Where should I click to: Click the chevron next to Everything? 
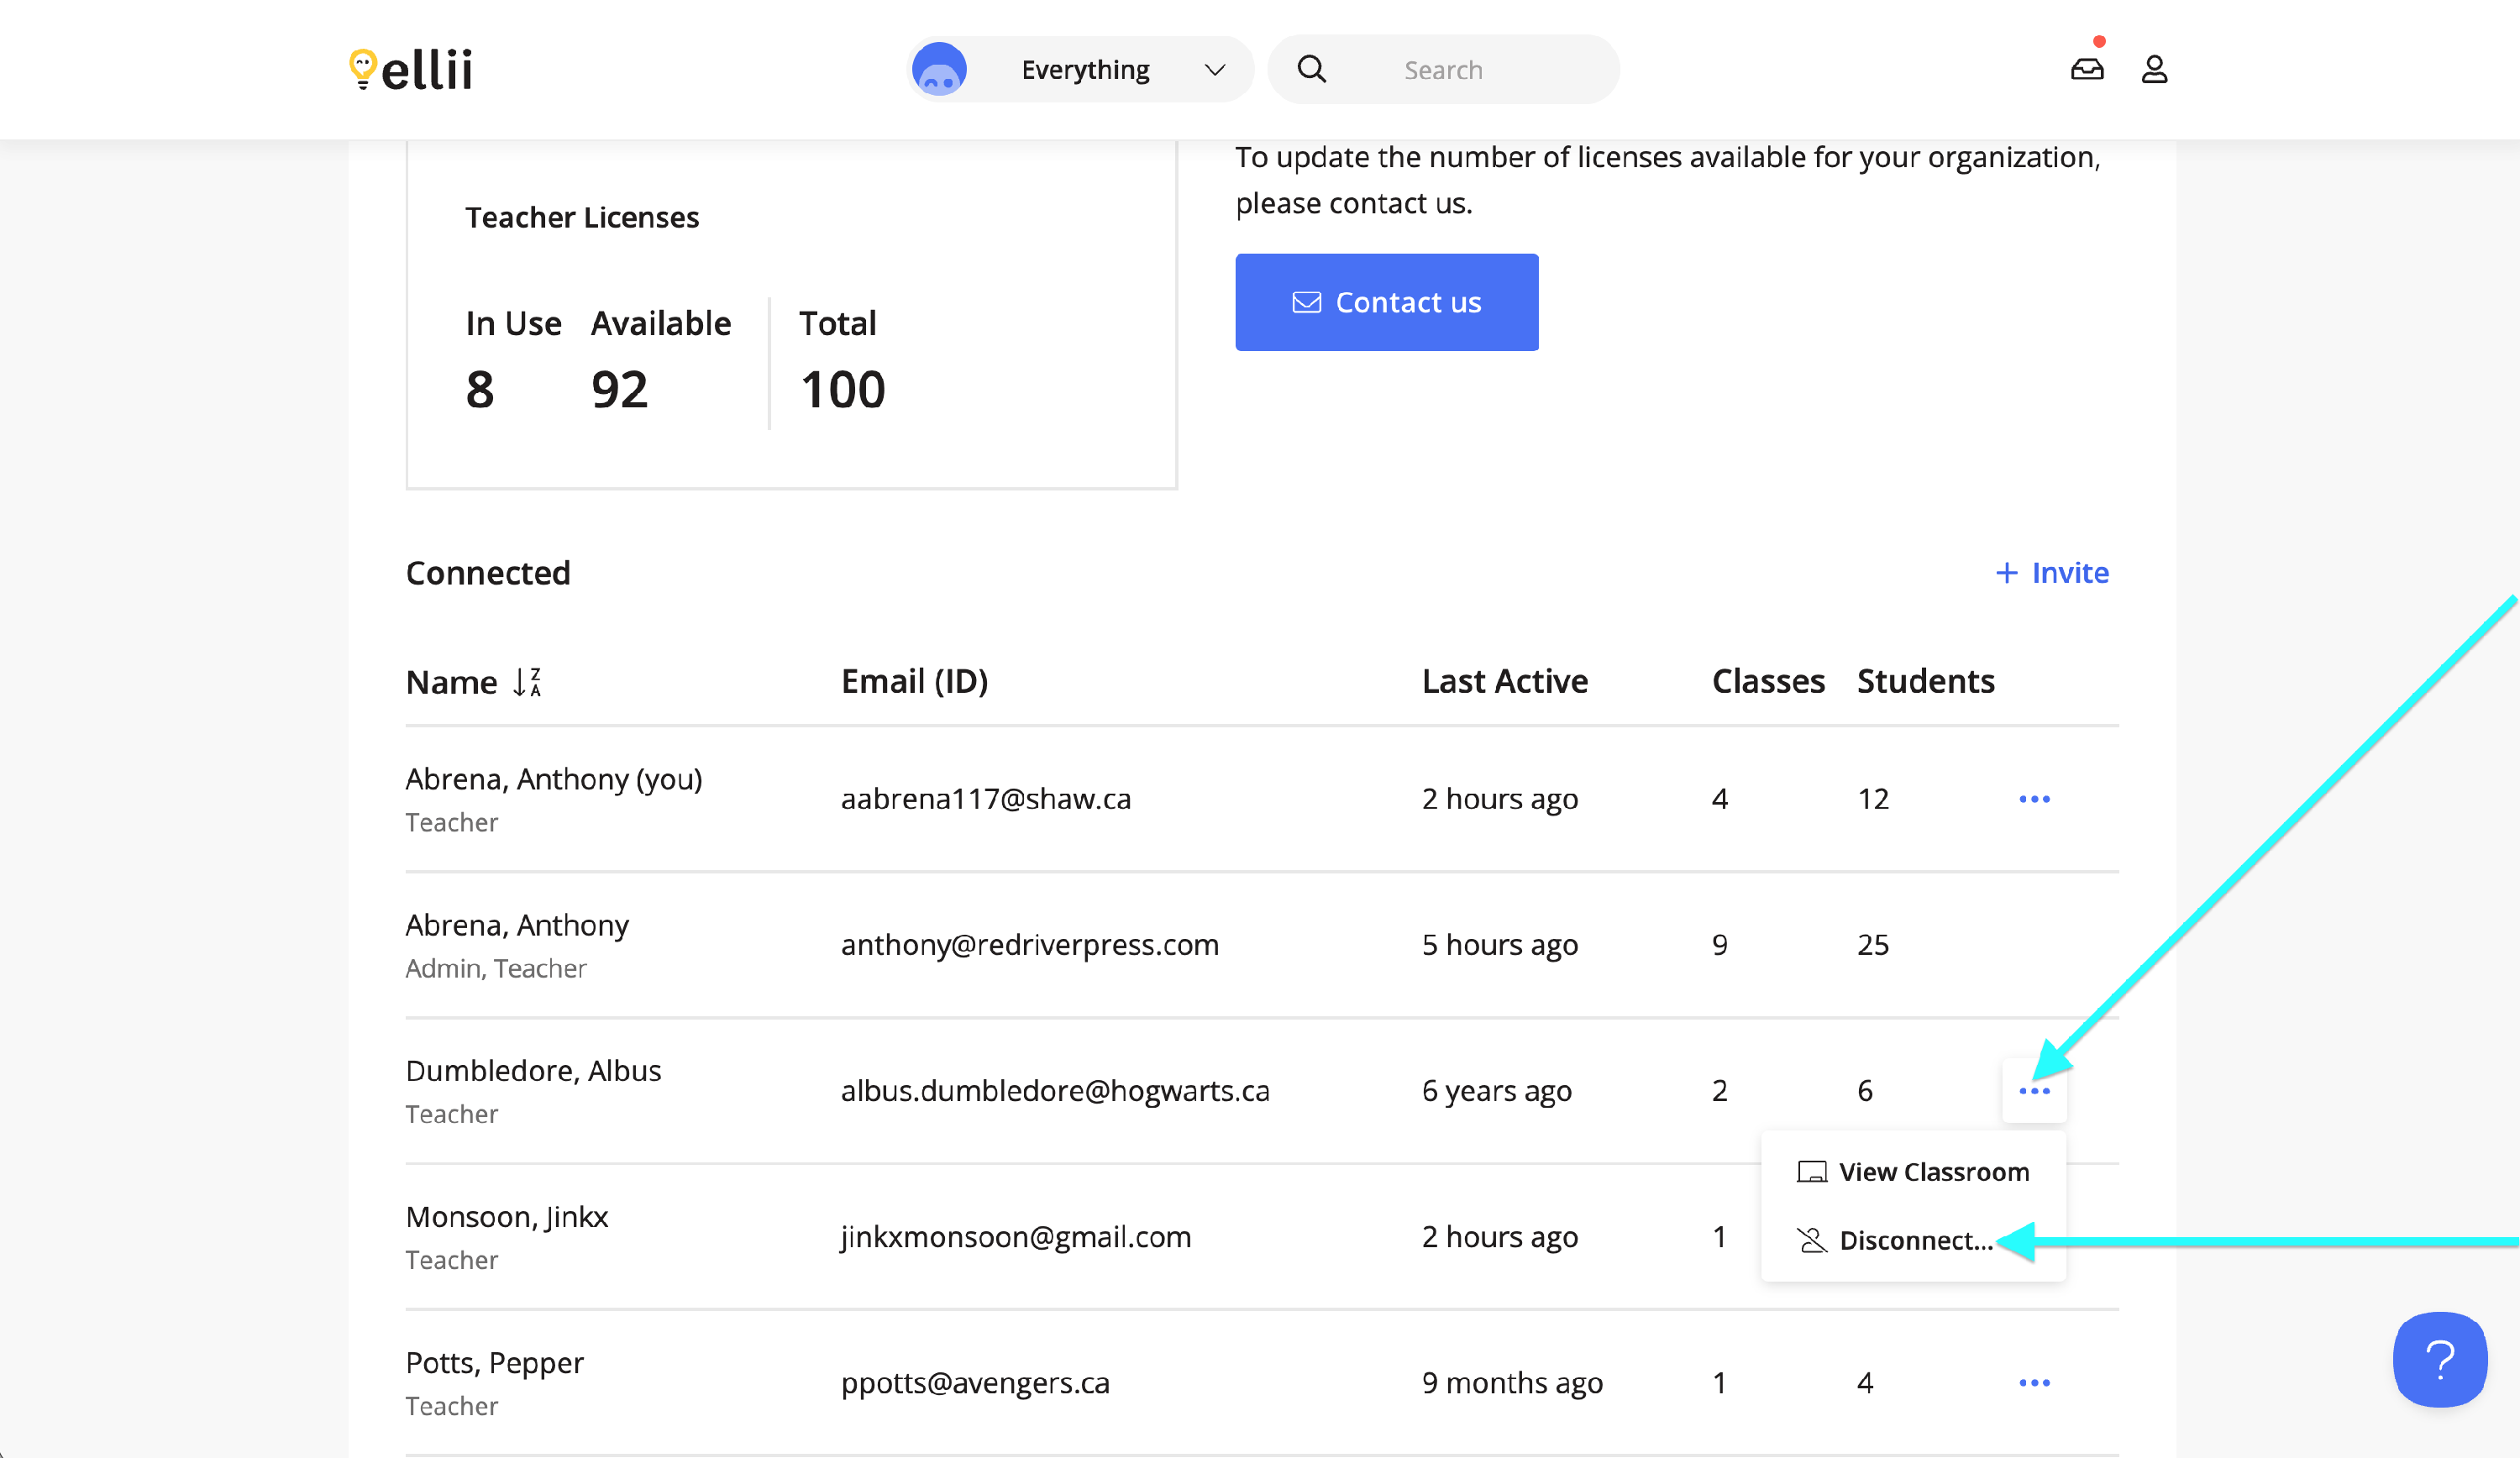pyautogui.click(x=1214, y=70)
